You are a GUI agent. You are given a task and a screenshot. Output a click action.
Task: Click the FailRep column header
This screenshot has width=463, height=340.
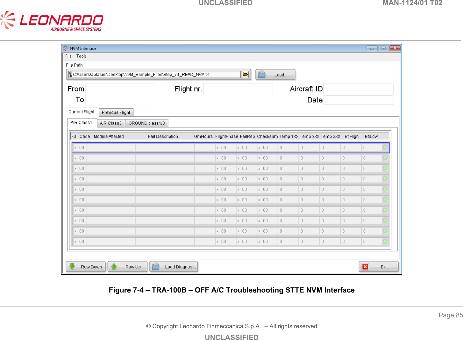click(247, 136)
